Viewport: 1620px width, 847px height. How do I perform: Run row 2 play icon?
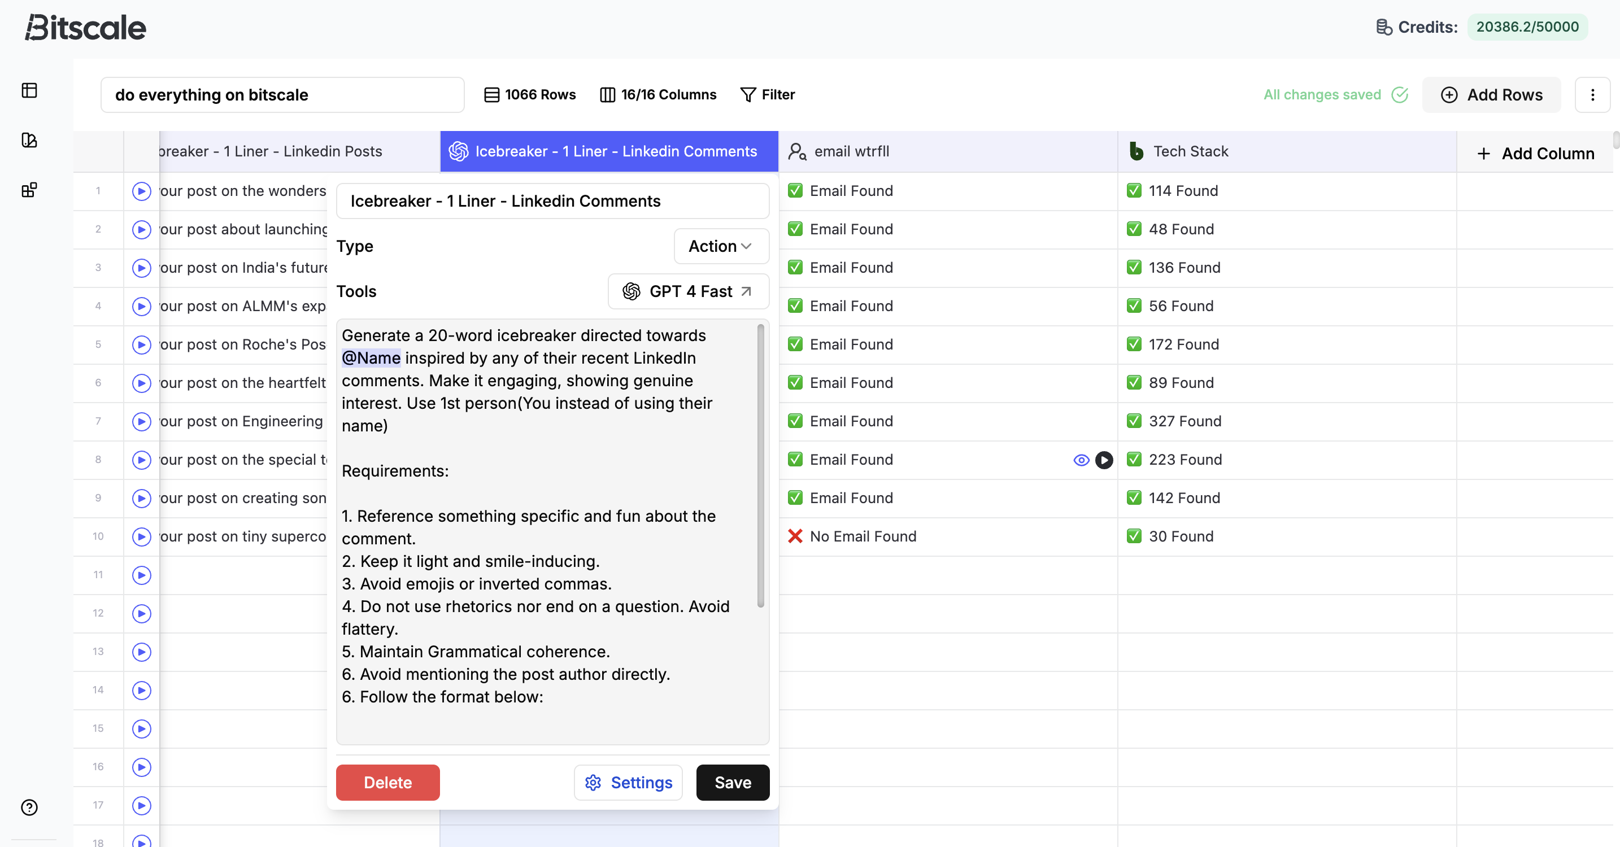click(x=142, y=229)
